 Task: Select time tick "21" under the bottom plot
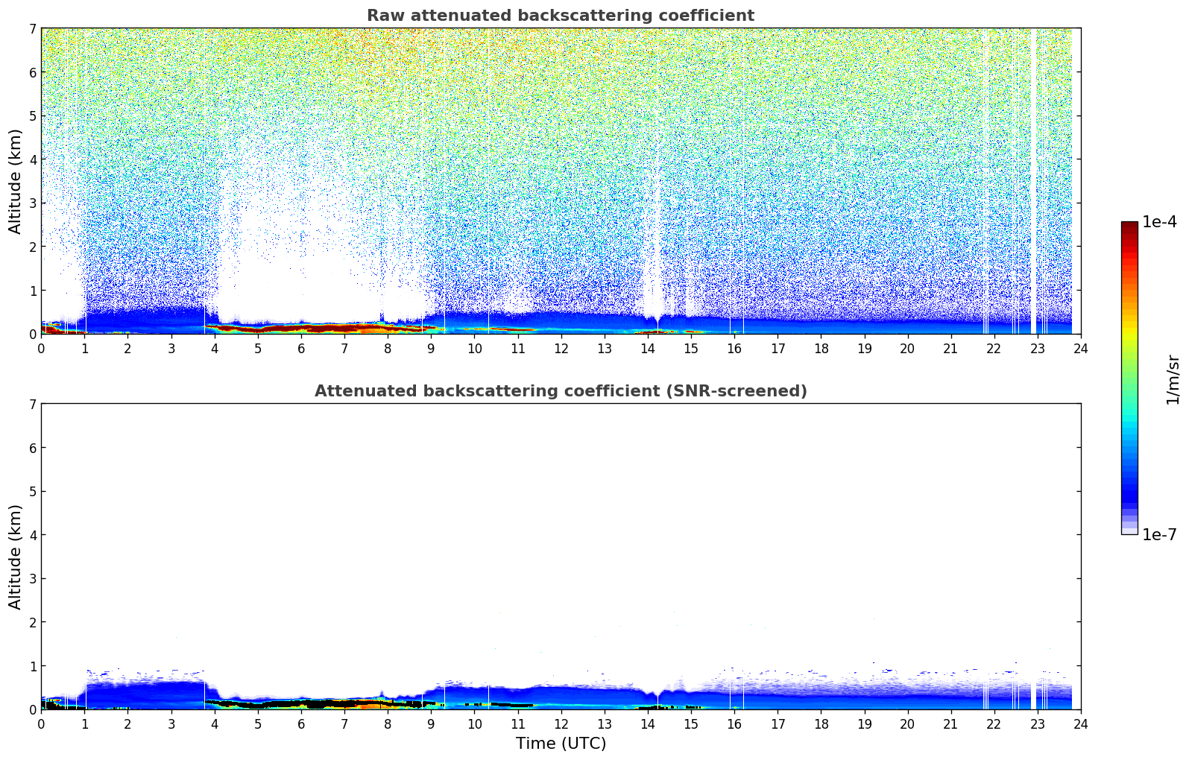(x=950, y=724)
